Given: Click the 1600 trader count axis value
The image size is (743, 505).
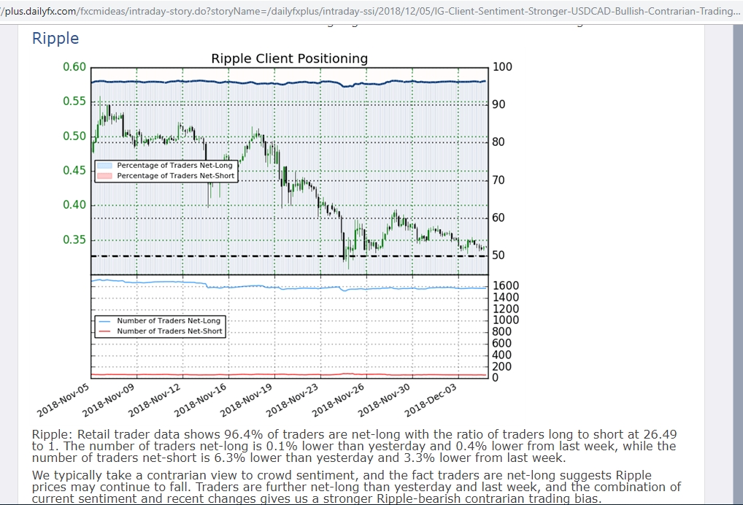Looking at the screenshot, I should [506, 285].
